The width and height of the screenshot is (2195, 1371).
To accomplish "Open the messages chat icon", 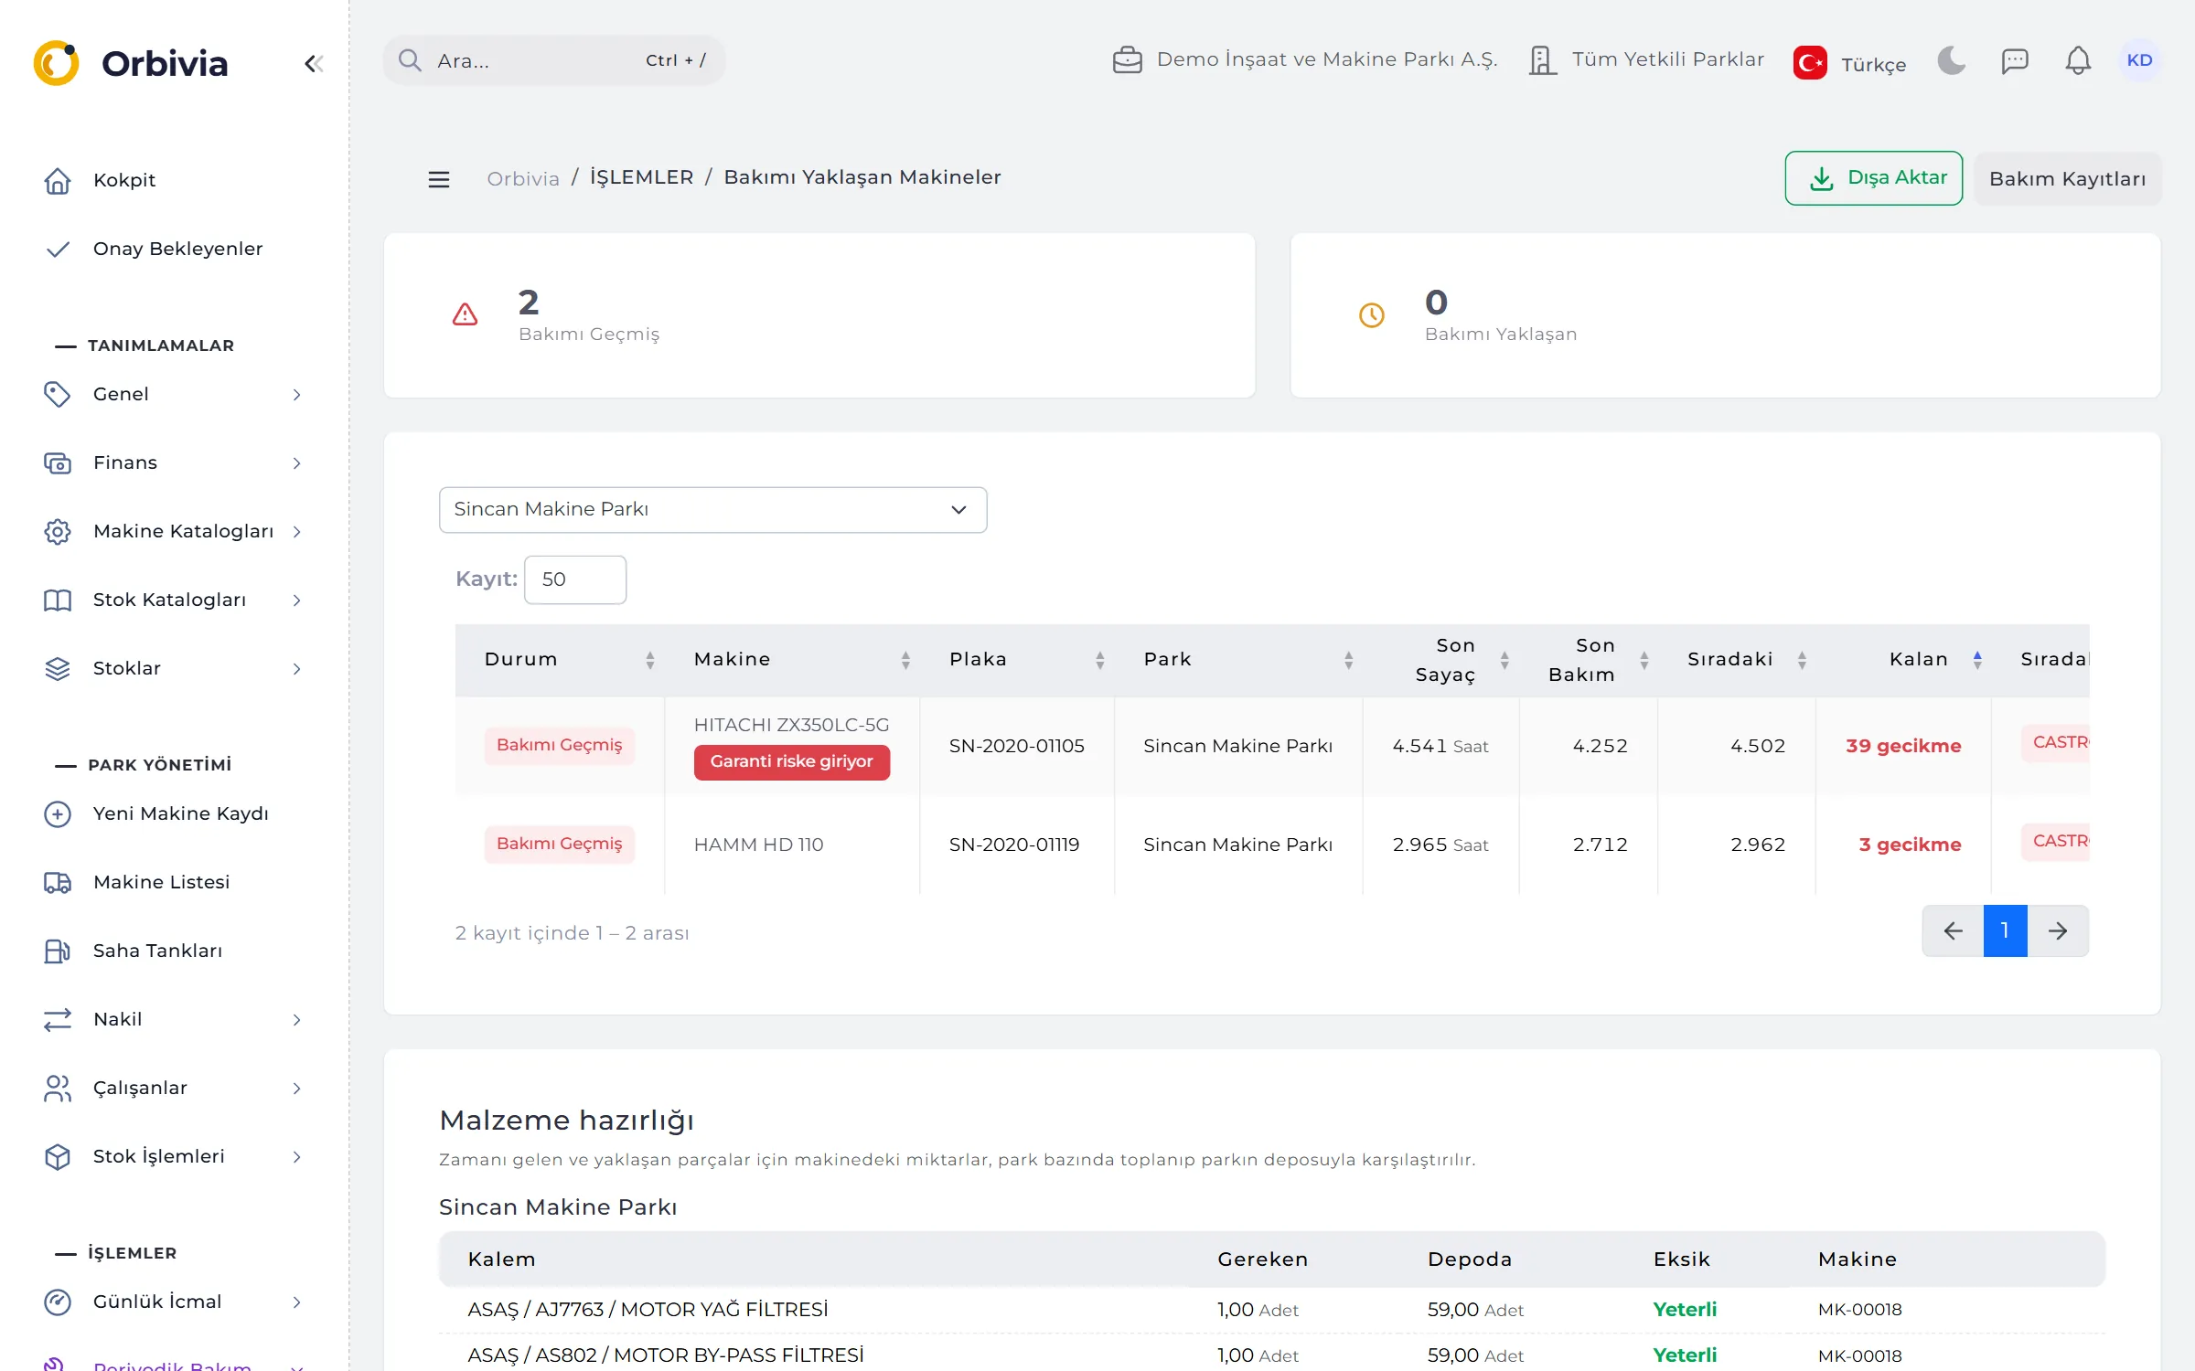I will pyautogui.click(x=2015, y=60).
